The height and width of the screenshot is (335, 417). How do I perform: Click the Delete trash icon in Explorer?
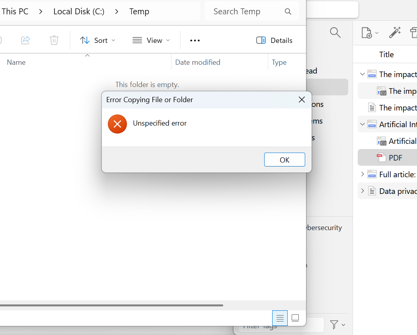pyautogui.click(x=54, y=41)
